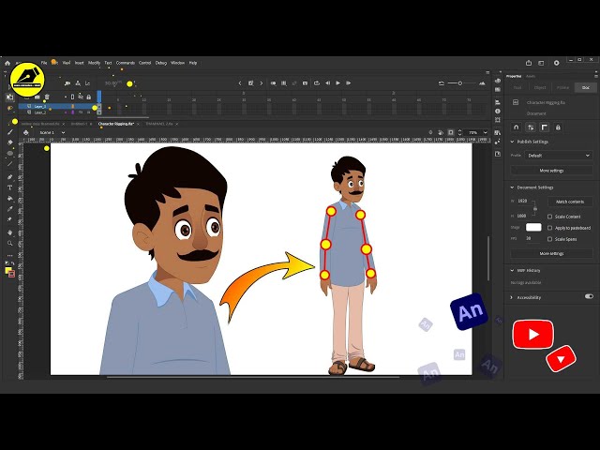This screenshot has height=450, width=600.
Task: Select the Paint Bucket tool
Action: tap(10, 198)
